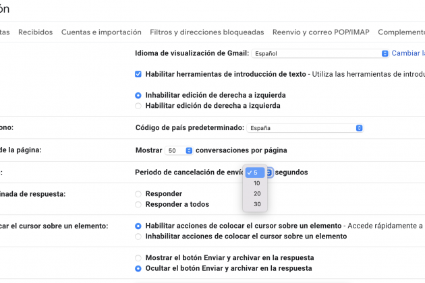This screenshot has height=283, width=425.
Task: Select Habilitar edición de derecha a izquierda
Action: pyautogui.click(x=138, y=105)
